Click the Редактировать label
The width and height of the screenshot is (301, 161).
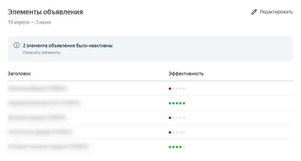click(276, 12)
